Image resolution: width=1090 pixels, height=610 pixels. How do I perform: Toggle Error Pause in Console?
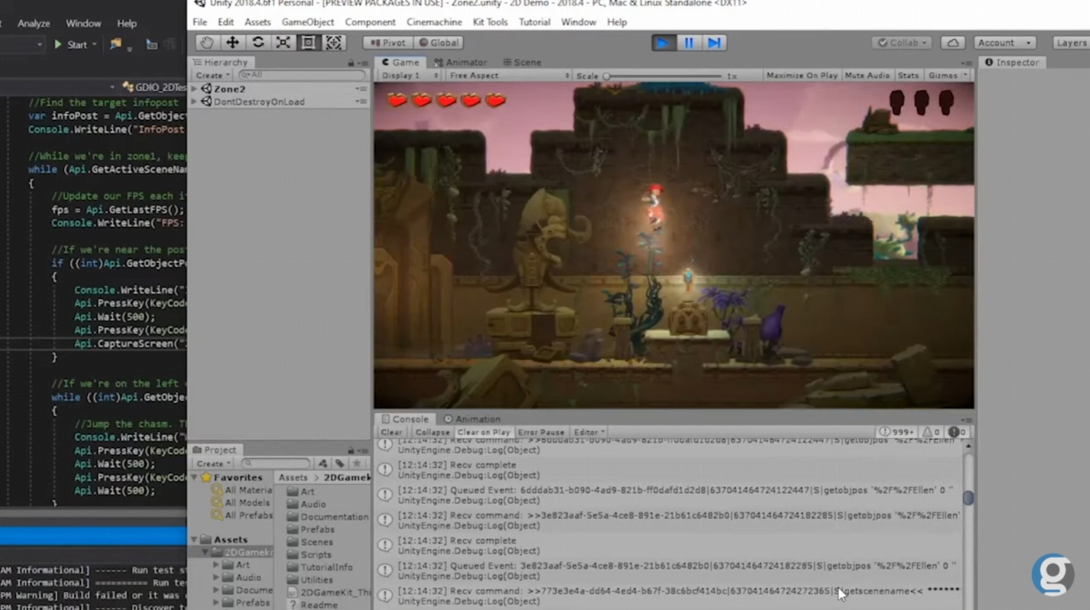(541, 432)
